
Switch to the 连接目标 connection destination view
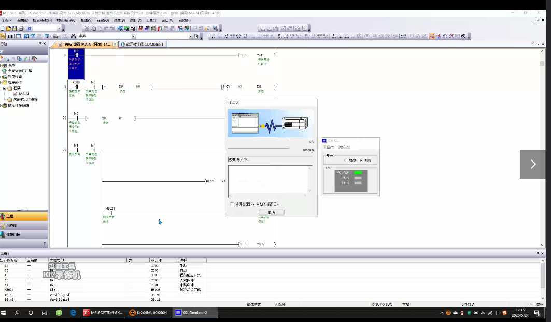24,235
